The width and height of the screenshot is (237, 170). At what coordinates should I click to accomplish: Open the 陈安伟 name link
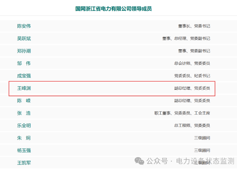click(x=24, y=26)
